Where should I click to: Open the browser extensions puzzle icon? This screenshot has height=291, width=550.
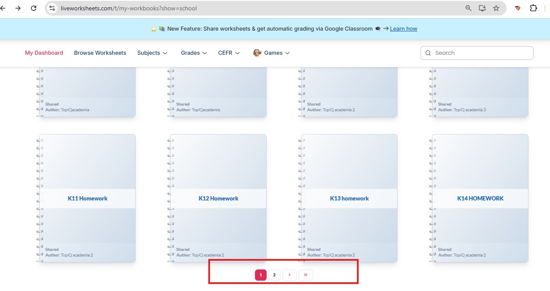pos(533,8)
